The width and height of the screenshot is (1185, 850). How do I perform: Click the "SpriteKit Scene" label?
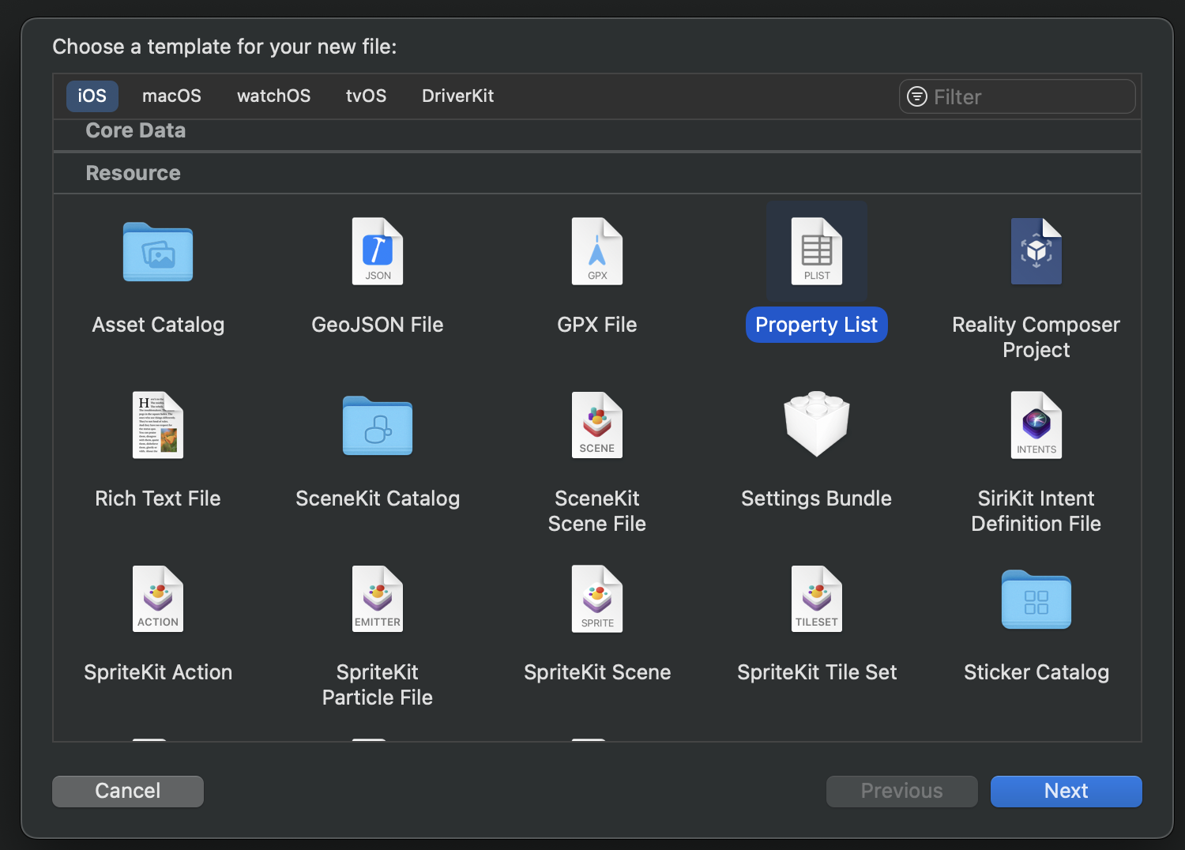coord(597,672)
